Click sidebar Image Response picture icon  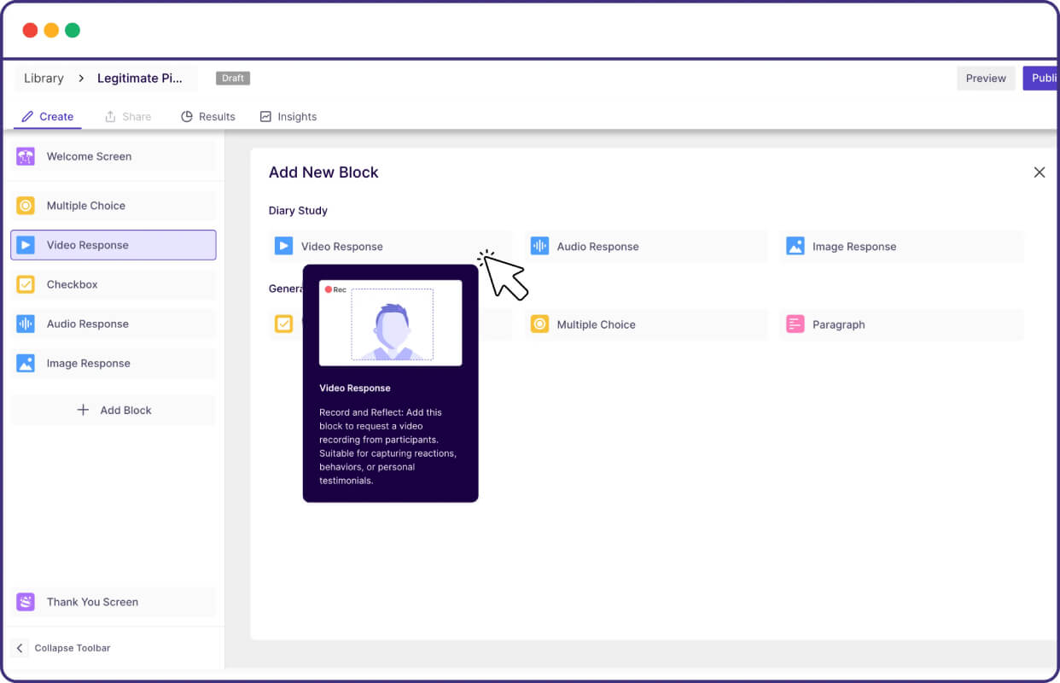coord(26,363)
